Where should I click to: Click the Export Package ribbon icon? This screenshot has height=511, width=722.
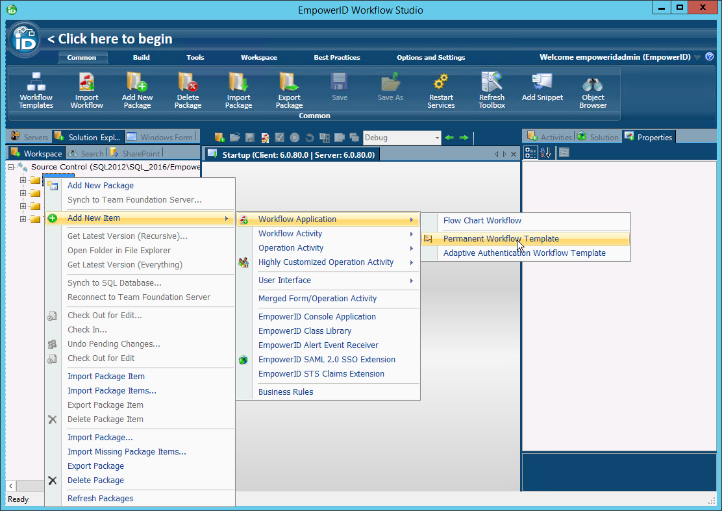click(x=288, y=91)
